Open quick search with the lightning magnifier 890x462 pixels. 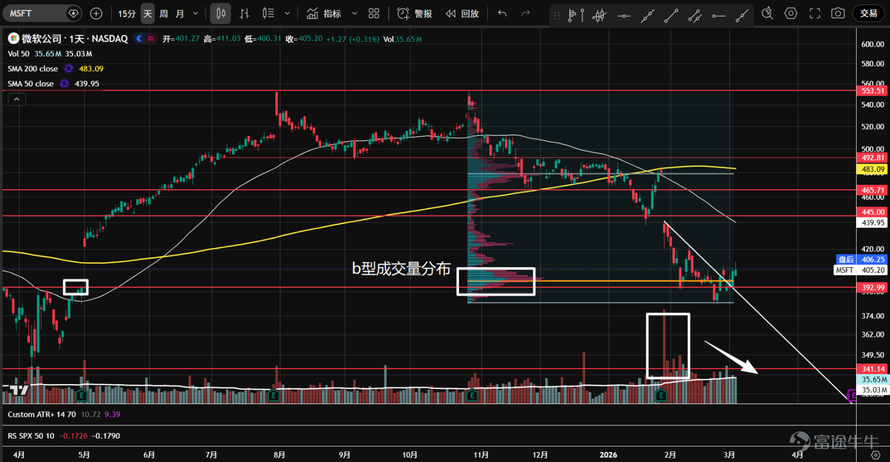768,13
